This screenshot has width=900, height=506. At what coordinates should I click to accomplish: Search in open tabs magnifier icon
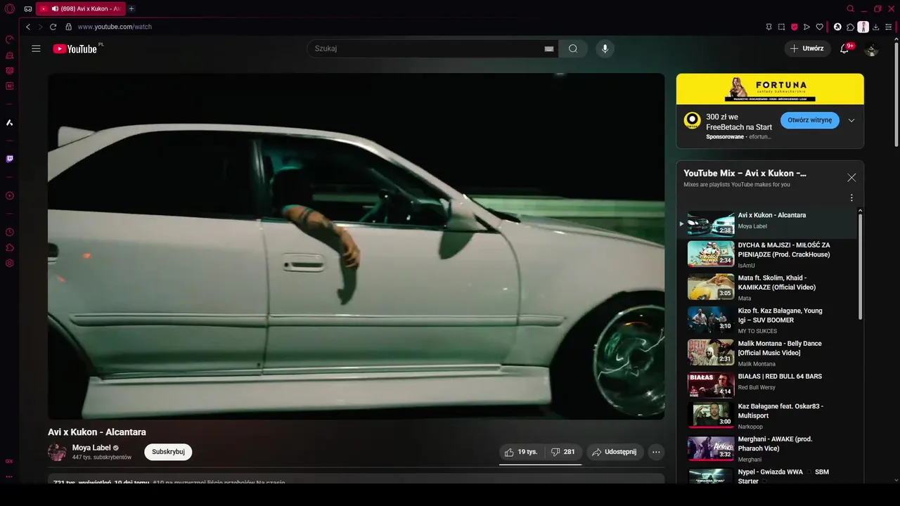coord(850,8)
